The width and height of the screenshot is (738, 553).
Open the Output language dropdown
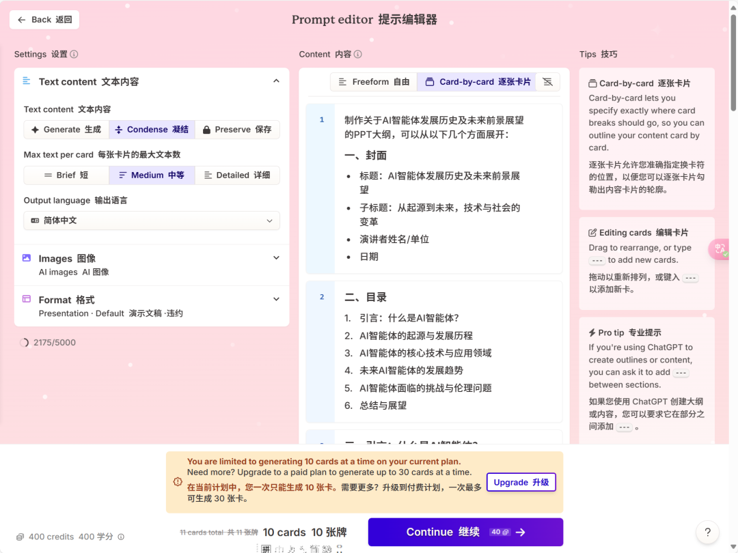(152, 221)
